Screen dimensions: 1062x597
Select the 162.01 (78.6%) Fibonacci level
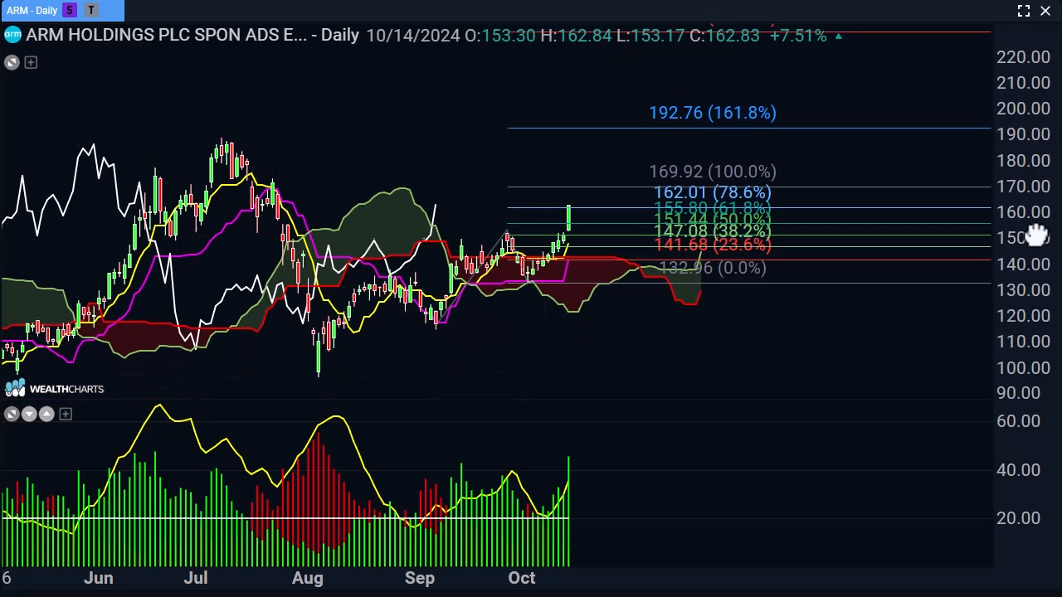(713, 192)
